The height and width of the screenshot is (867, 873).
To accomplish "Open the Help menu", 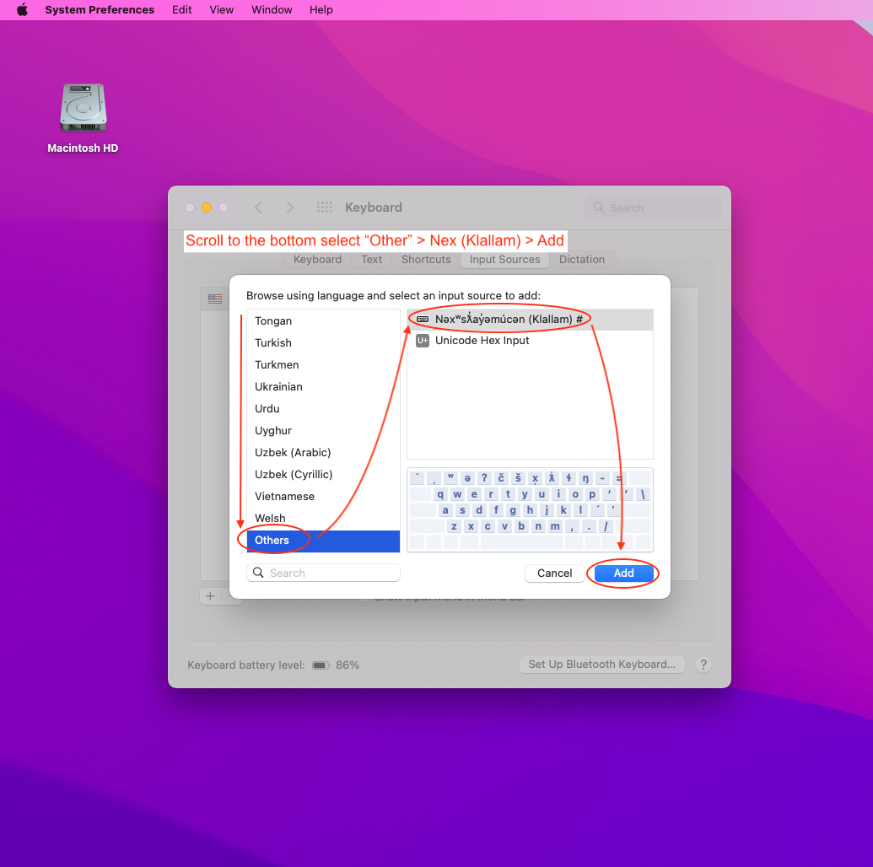I will (321, 9).
